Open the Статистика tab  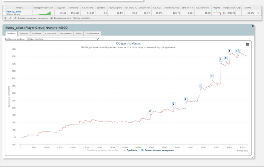[x=51, y=33]
